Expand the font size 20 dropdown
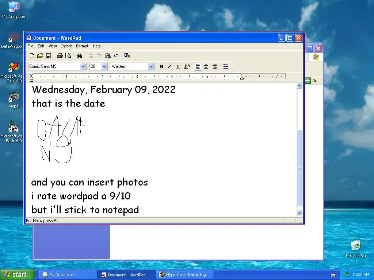 tap(104, 66)
